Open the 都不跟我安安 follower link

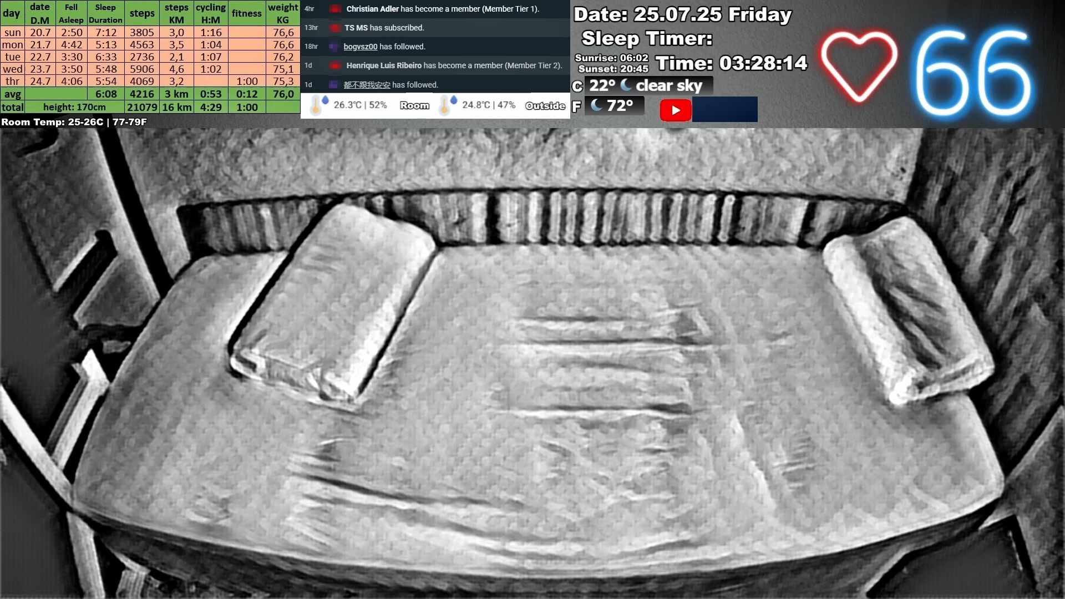tap(367, 85)
